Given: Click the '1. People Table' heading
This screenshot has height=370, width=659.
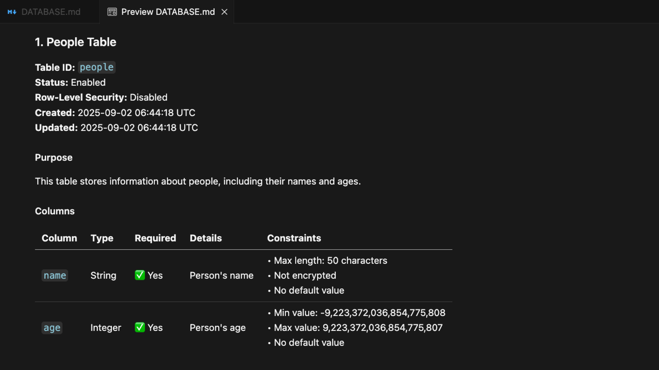Looking at the screenshot, I should 76,42.
